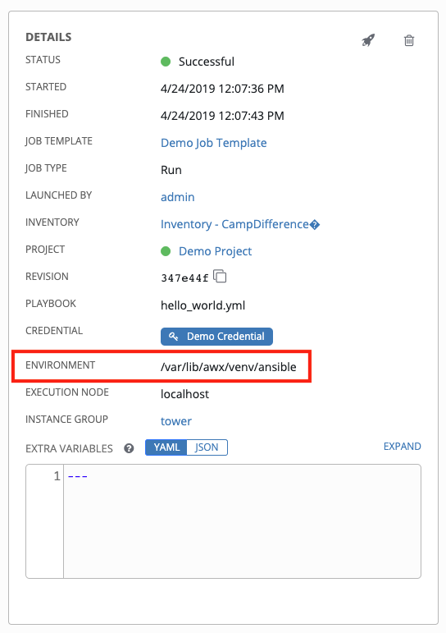Click the key icon in Demo Credential
The height and width of the screenshot is (633, 446).
(174, 337)
